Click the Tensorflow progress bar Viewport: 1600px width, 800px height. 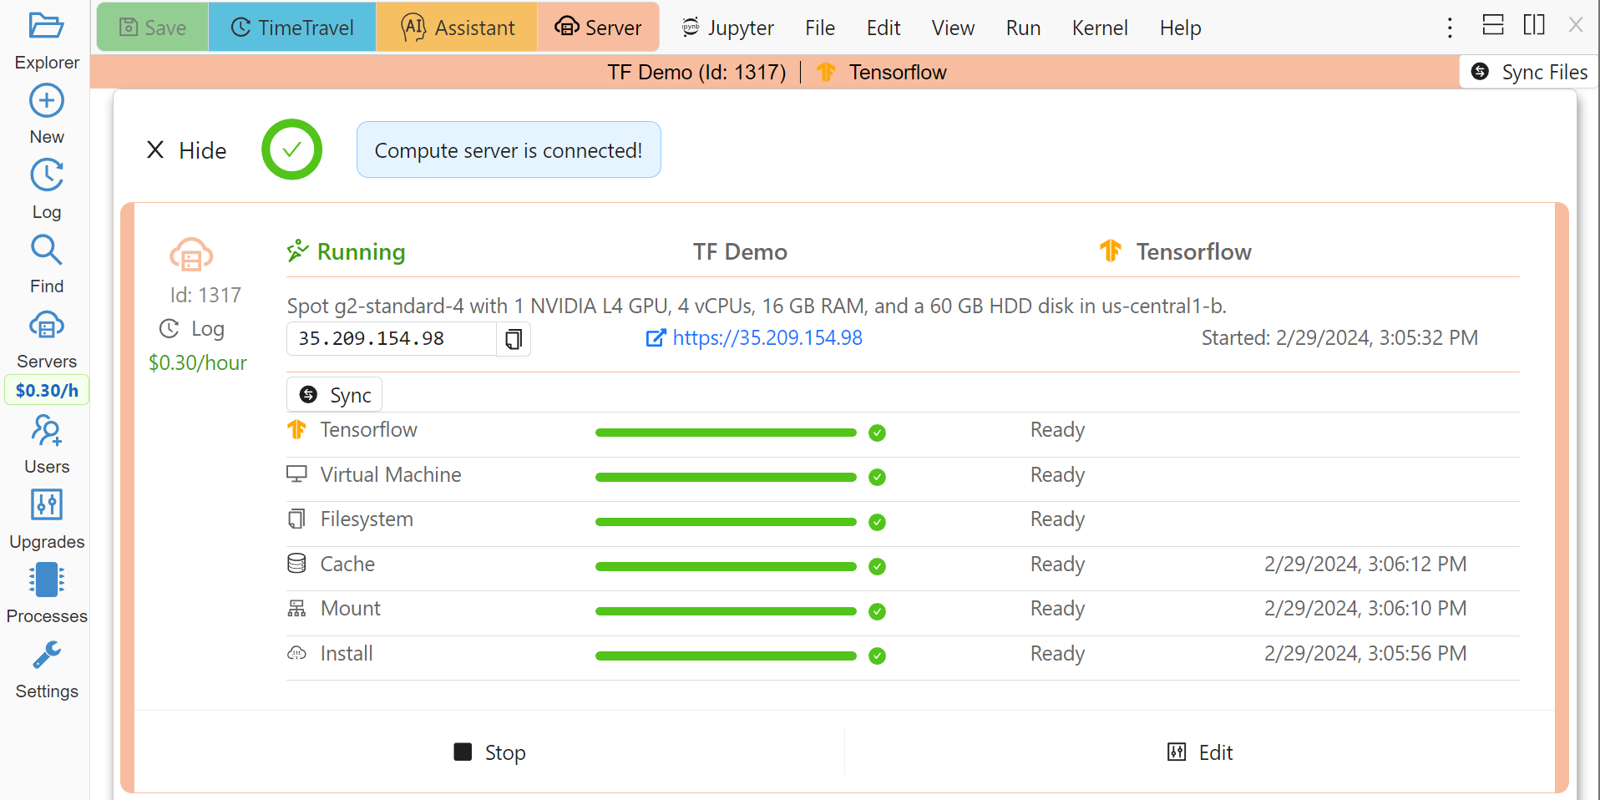[x=725, y=433]
